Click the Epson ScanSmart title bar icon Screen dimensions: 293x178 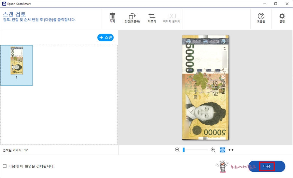[x=4, y=4]
